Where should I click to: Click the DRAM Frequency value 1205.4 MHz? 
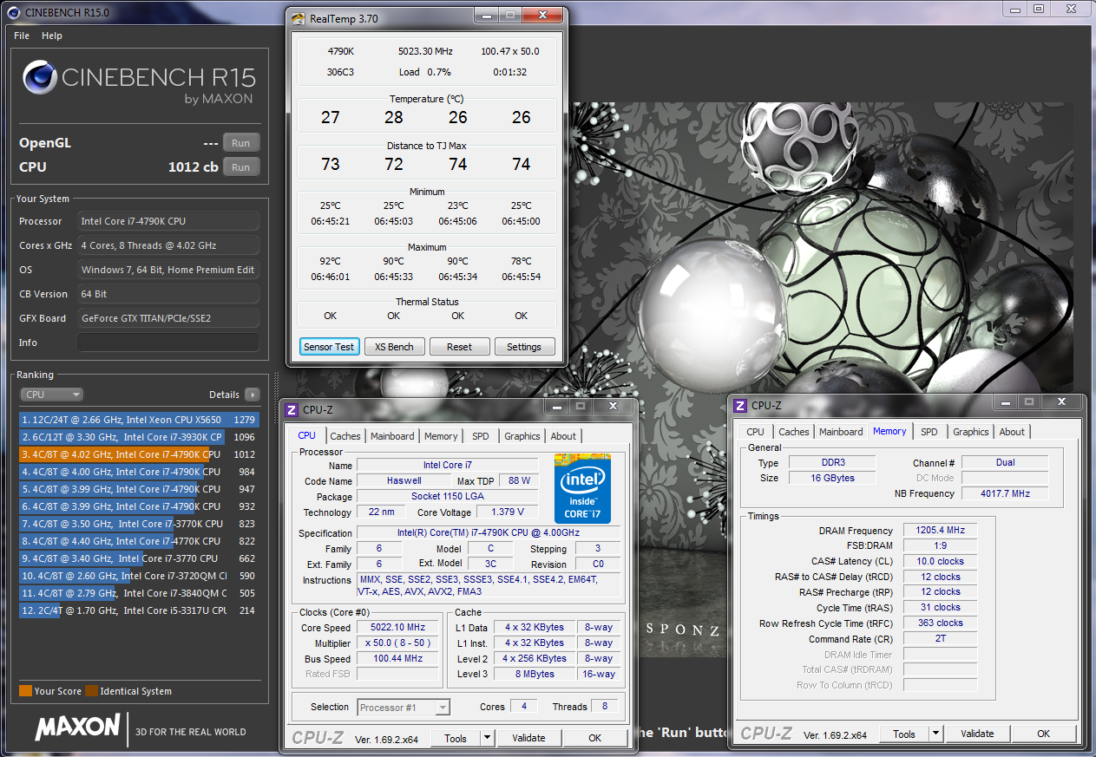(941, 531)
